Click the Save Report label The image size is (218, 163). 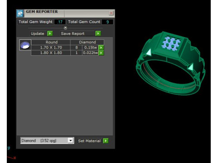[73, 34]
